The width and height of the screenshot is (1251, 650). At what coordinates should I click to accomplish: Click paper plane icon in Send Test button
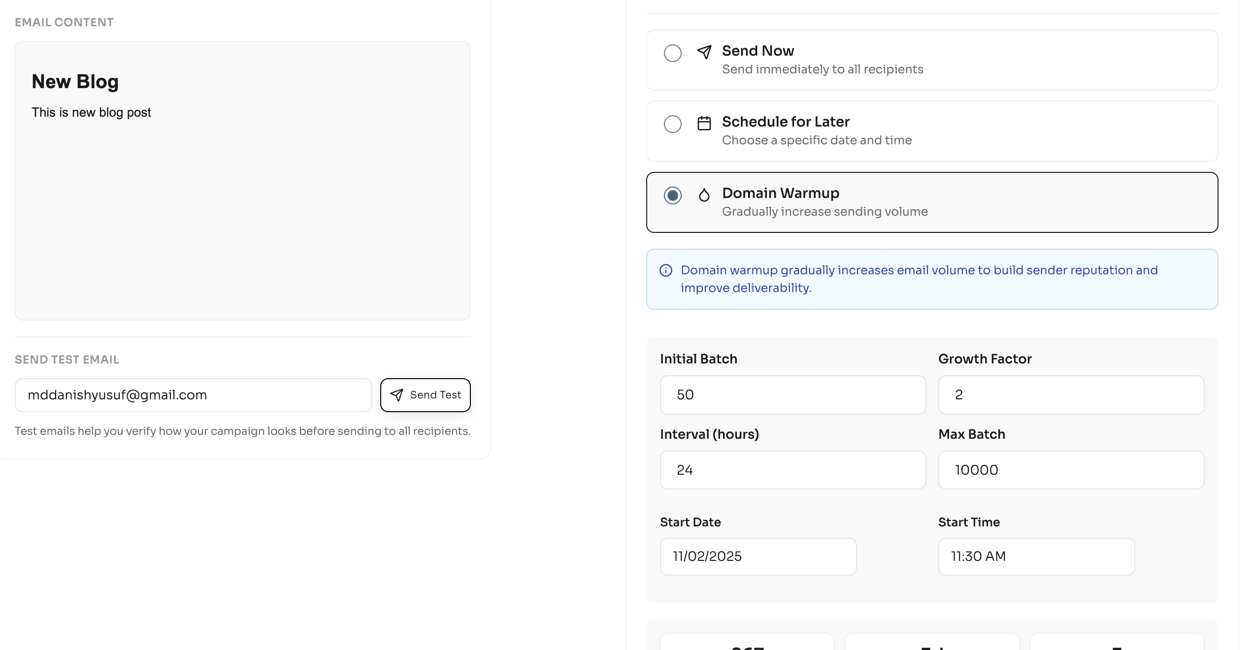[x=396, y=395]
